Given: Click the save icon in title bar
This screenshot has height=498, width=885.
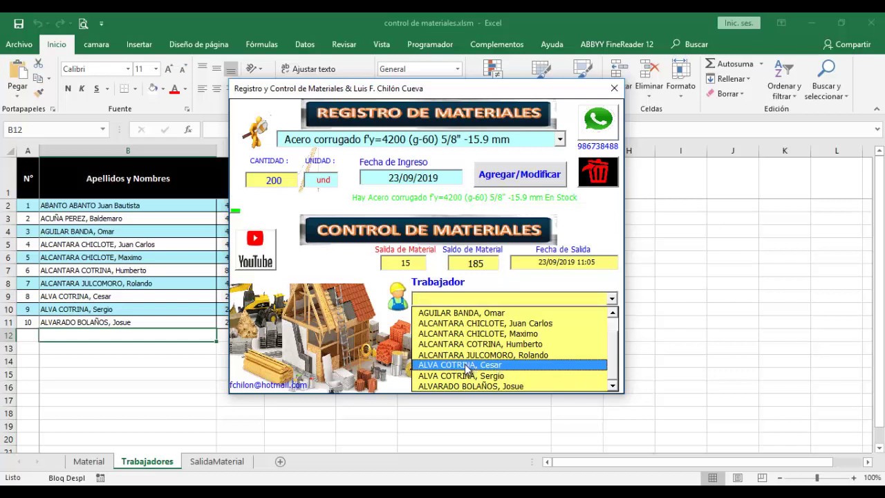Looking at the screenshot, I should click(x=19, y=24).
